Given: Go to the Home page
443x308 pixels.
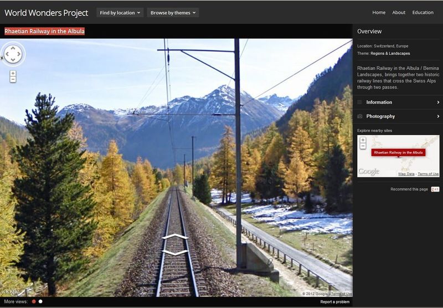Looking at the screenshot, I should (379, 12).
